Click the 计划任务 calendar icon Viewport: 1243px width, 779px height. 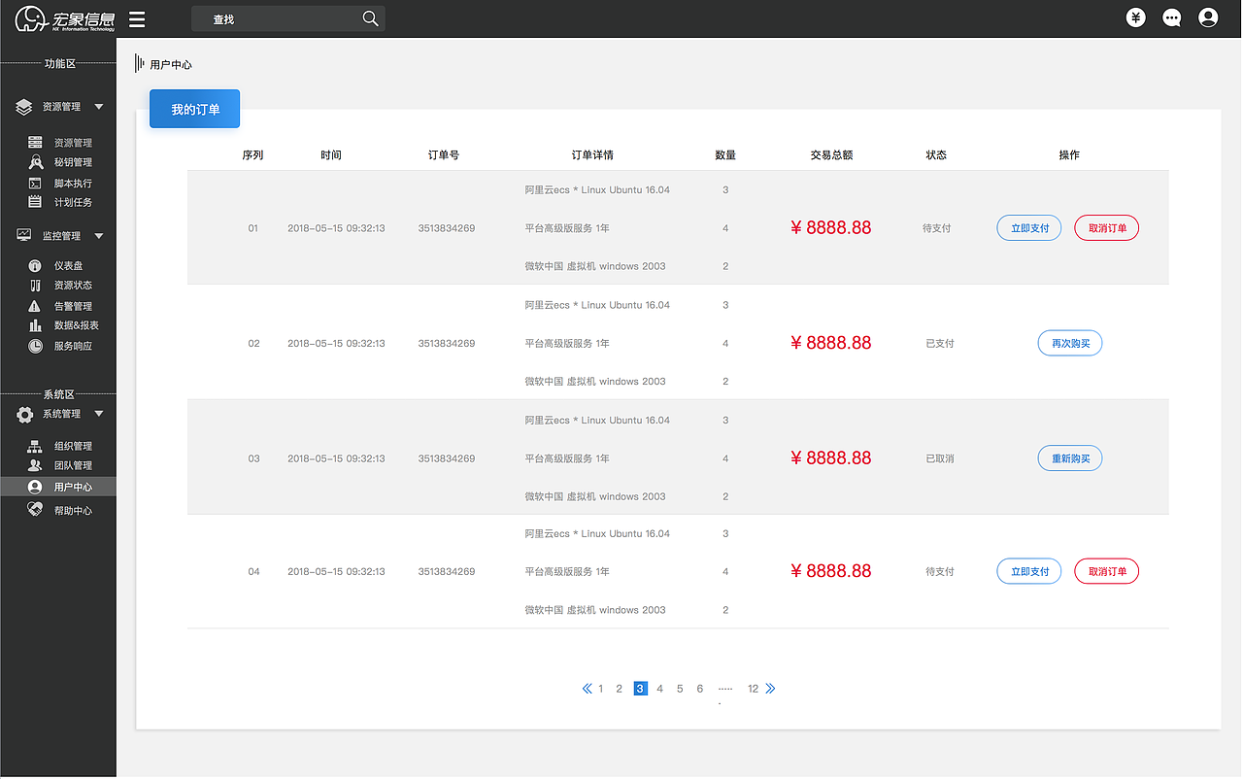click(x=35, y=202)
